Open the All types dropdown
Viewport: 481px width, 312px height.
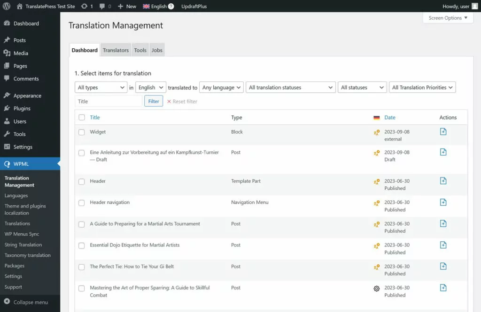point(101,87)
